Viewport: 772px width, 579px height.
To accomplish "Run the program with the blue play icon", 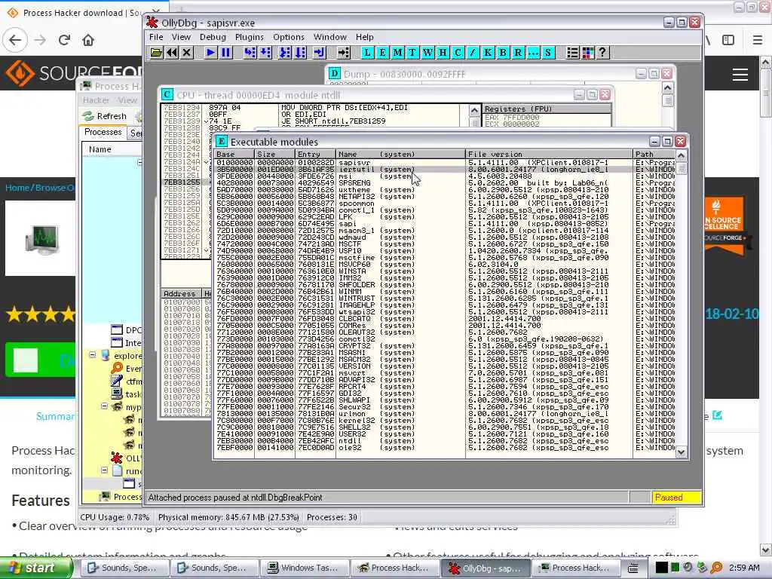I will pos(211,53).
